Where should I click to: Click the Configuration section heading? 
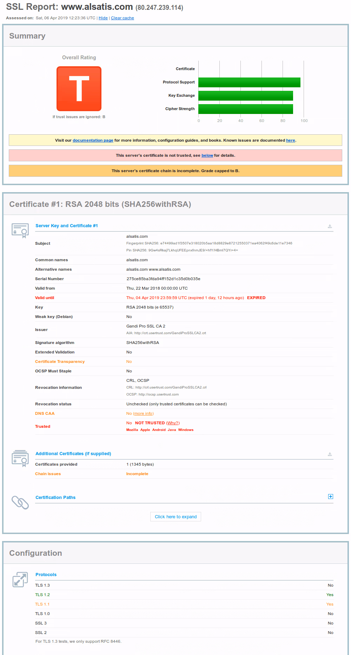[35, 553]
